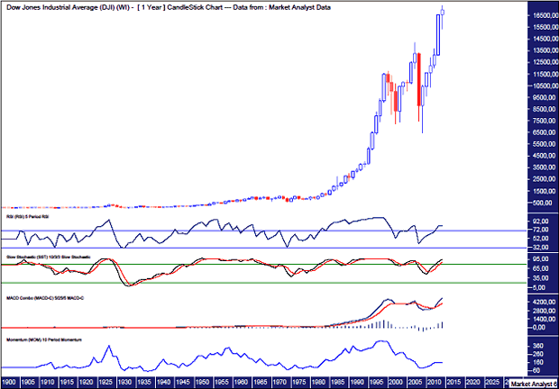
Task: Click the Slow Stochastic indicator label
Action: [49, 257]
